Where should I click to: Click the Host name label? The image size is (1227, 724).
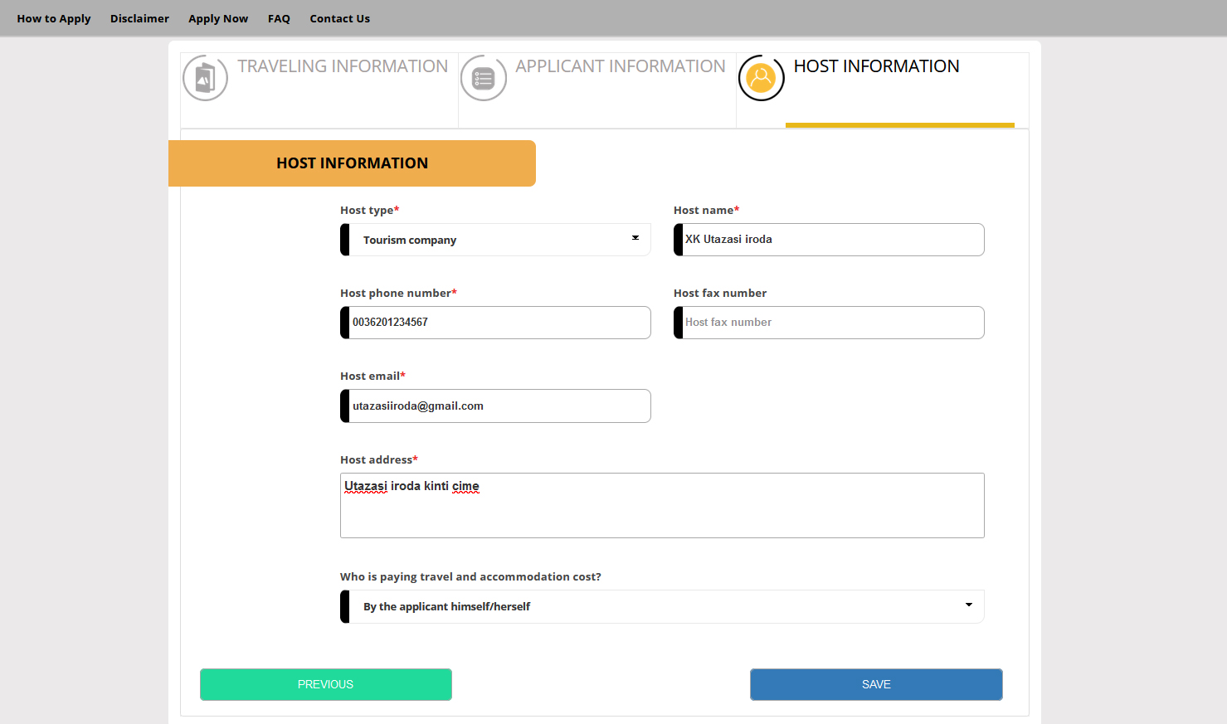pos(706,210)
